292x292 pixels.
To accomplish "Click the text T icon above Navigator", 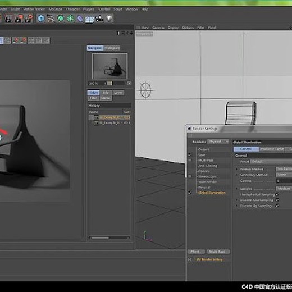I will coord(118,33).
